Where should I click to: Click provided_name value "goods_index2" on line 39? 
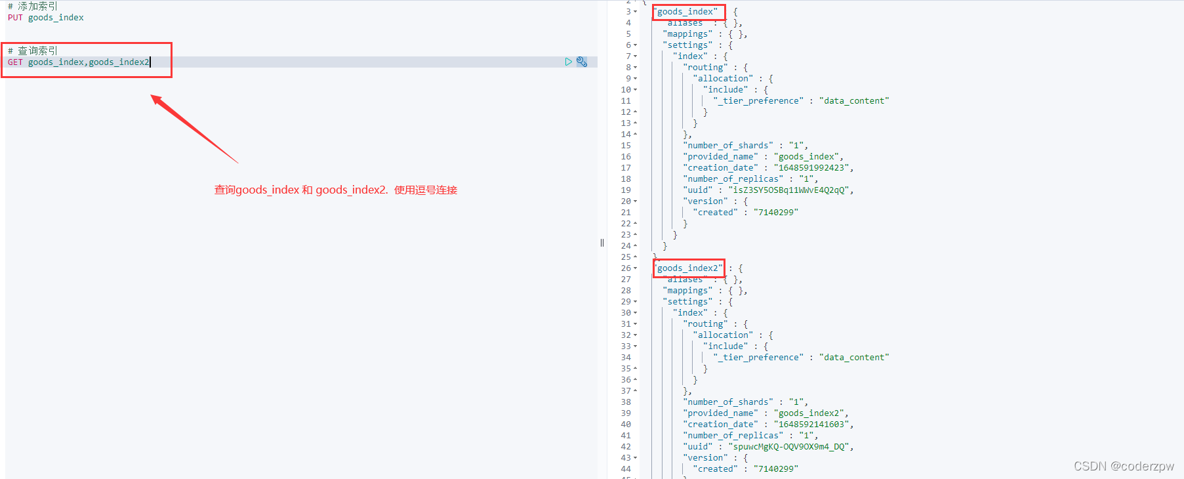[809, 413]
